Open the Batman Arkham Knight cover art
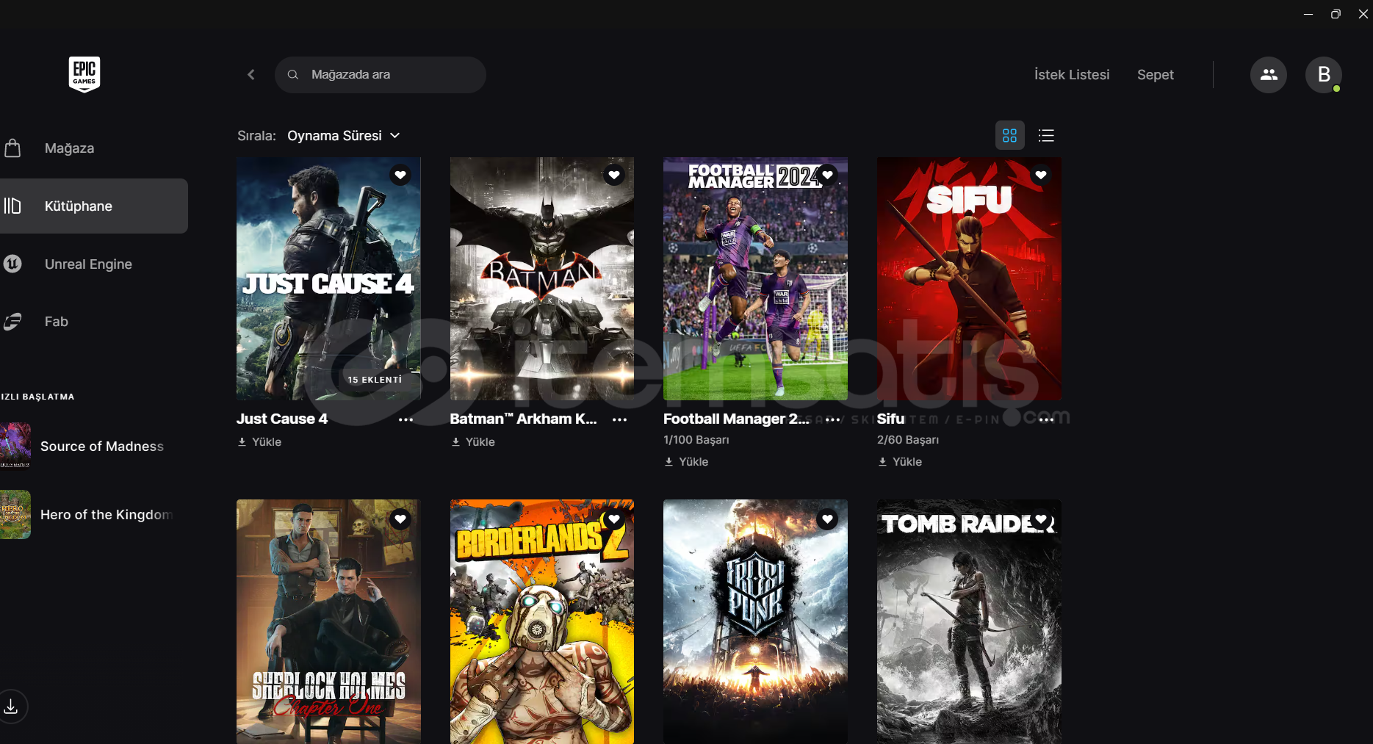Screen dimensions: 1373x744 (542, 278)
